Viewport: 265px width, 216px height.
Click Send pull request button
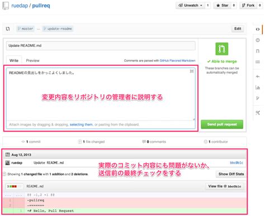(x=222, y=124)
